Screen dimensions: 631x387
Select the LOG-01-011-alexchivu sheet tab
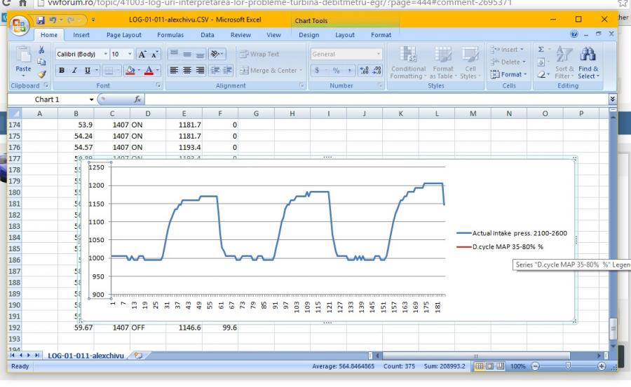pos(84,356)
